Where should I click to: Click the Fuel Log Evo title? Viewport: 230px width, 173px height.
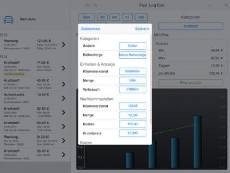[x=152, y=5]
